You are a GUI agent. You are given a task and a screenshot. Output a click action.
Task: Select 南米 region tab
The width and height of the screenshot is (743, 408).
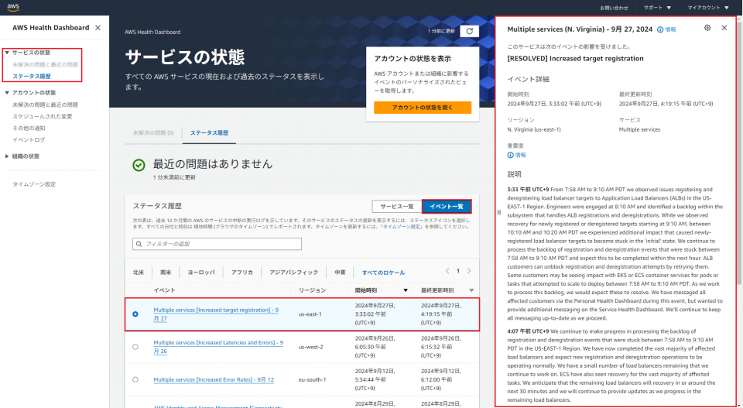click(x=166, y=273)
